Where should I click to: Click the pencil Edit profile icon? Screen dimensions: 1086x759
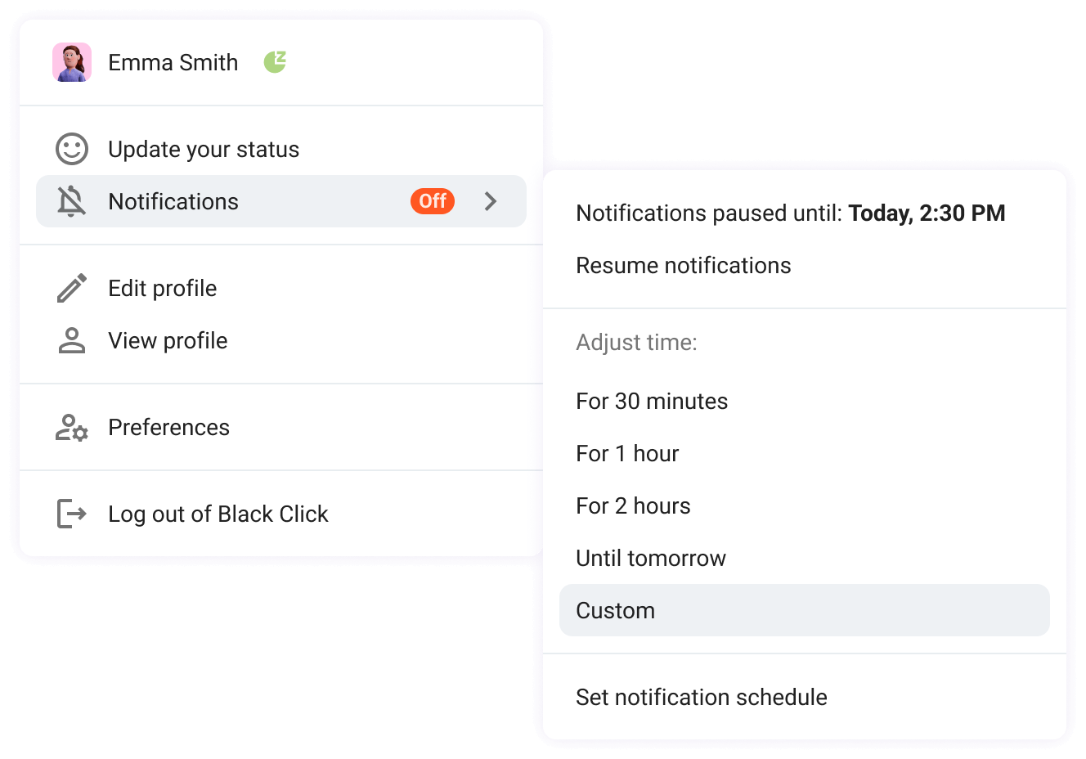[x=72, y=288]
